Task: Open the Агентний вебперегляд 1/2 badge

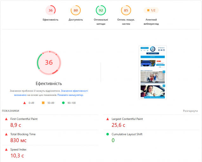Action: (x=151, y=10)
